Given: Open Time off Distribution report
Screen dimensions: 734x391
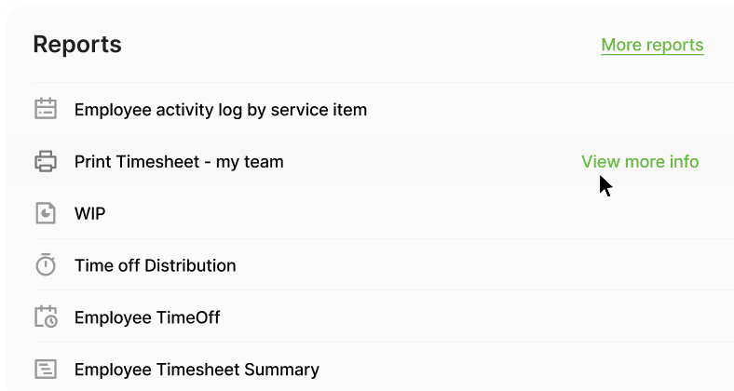Looking at the screenshot, I should tap(155, 265).
